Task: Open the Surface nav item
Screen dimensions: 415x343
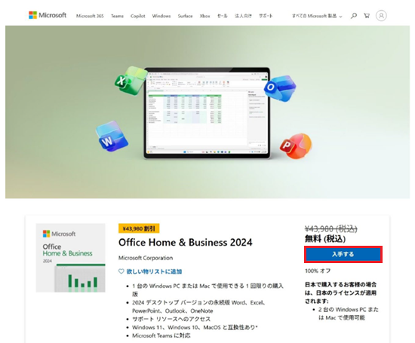Action: tap(186, 16)
